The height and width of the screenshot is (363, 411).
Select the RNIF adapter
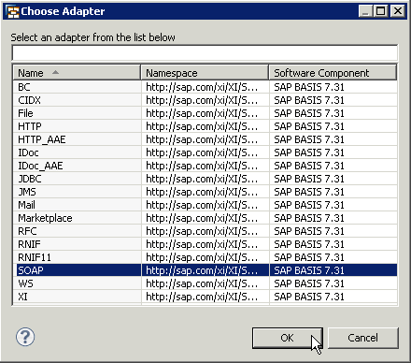click(205, 244)
